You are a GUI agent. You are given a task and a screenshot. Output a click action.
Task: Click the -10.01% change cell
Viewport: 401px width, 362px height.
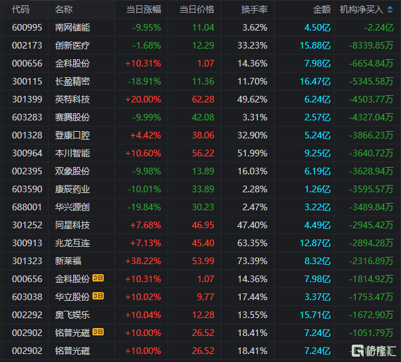tap(144, 189)
